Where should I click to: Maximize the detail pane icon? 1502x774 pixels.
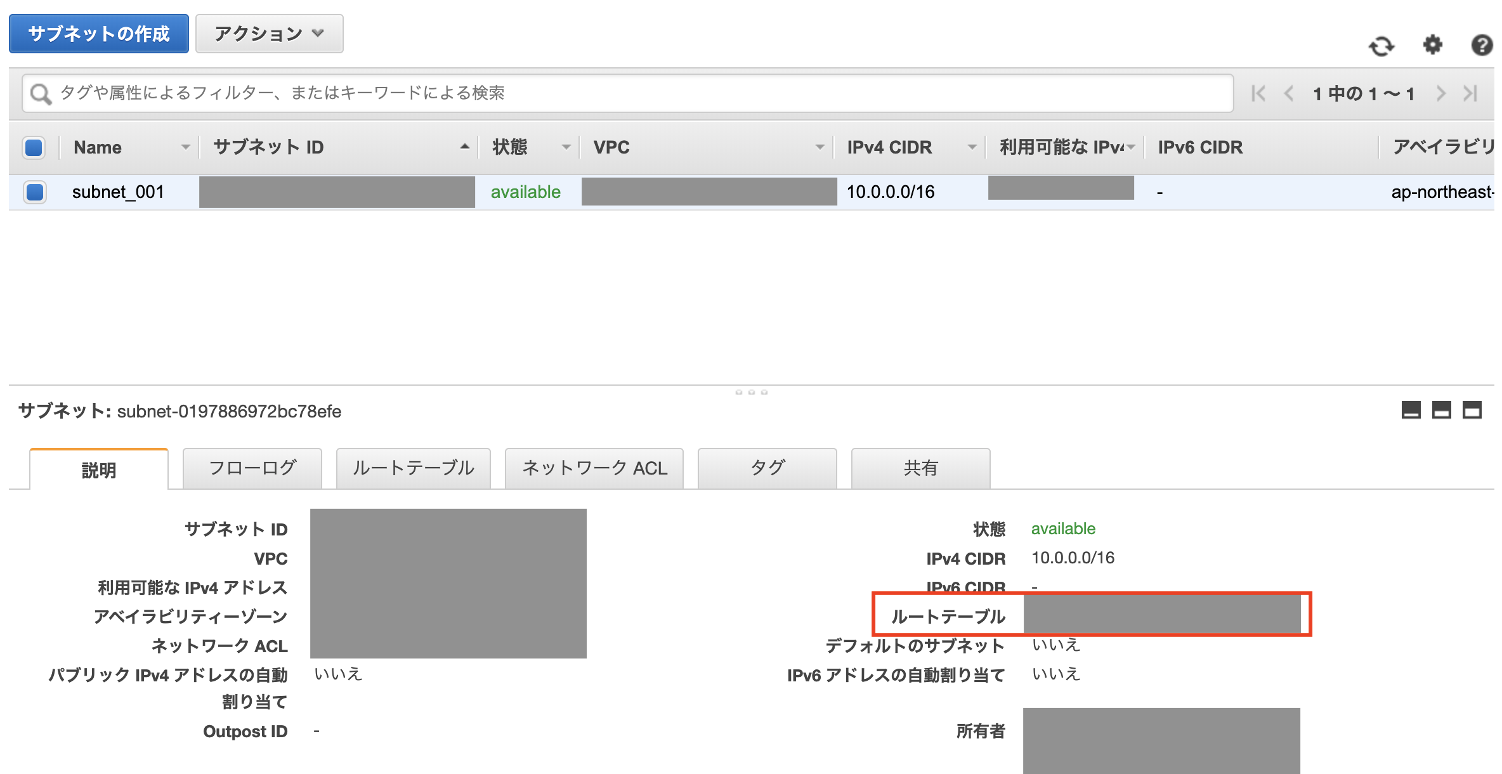point(1472,410)
